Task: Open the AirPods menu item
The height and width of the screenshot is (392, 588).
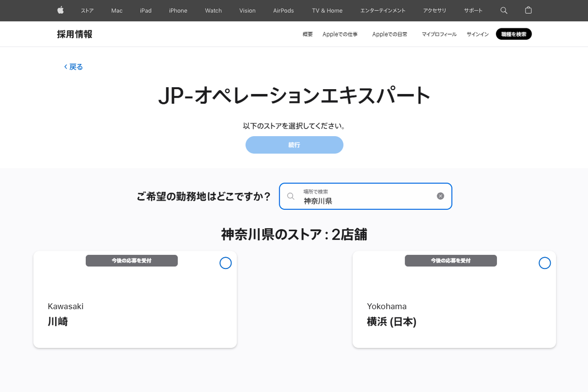Action: tap(284, 10)
